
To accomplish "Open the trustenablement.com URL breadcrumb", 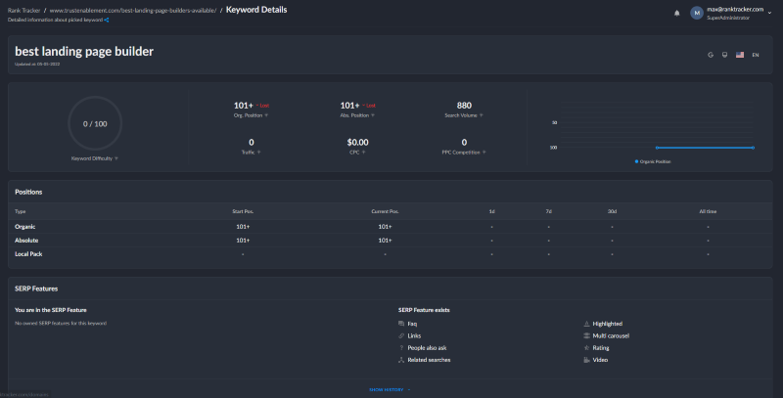I will click(x=133, y=11).
